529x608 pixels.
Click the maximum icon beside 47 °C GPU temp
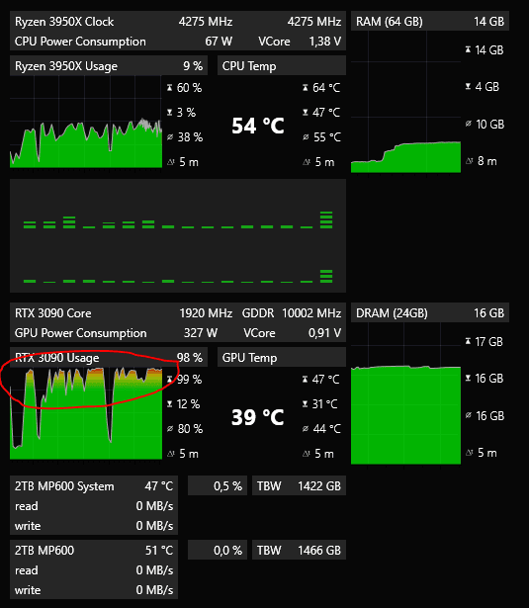point(306,380)
